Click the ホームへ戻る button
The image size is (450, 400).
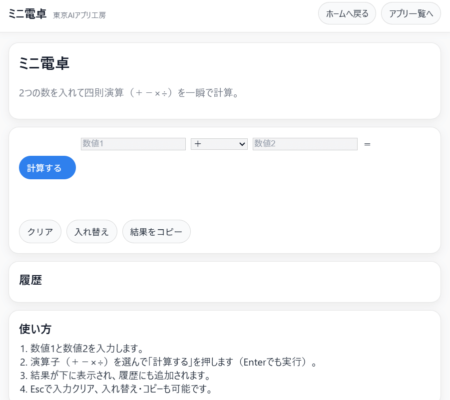pyautogui.click(x=347, y=13)
